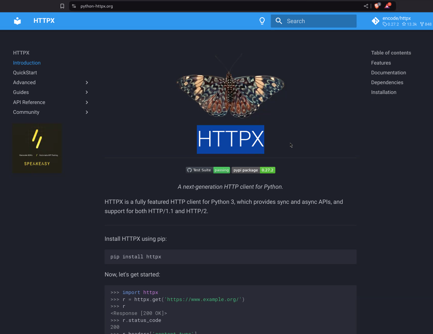Open the Guides navigation section
The width and height of the screenshot is (433, 334).
click(21, 92)
